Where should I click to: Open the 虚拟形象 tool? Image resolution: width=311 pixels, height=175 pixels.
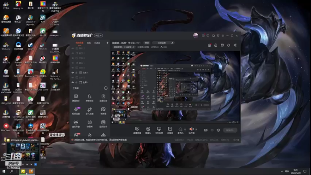click(x=76, y=124)
